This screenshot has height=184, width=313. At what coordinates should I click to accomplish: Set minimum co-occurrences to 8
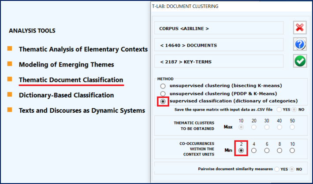(x=279, y=151)
